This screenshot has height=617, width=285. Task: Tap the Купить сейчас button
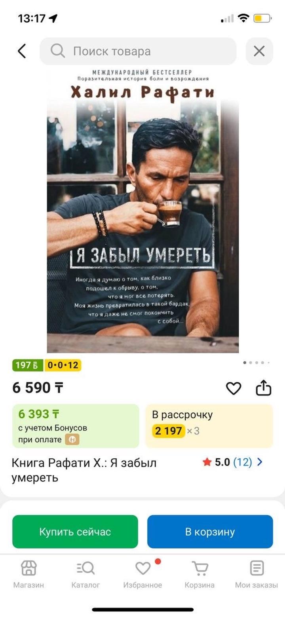click(75, 532)
